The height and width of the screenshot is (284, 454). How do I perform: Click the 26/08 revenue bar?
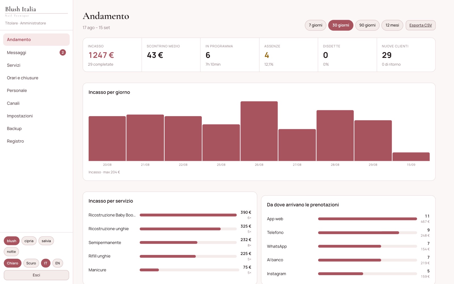259,131
